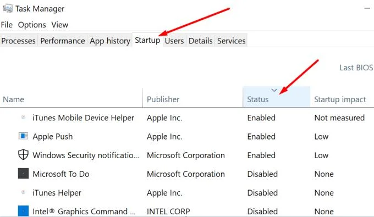374x217 pixels.
Task: Click the Intel Graphics Command icon
Action: 23,211
